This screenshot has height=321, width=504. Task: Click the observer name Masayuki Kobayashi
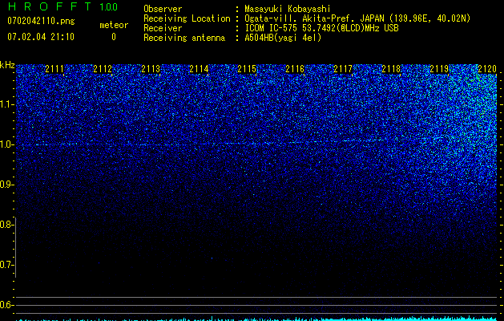pos(288,9)
